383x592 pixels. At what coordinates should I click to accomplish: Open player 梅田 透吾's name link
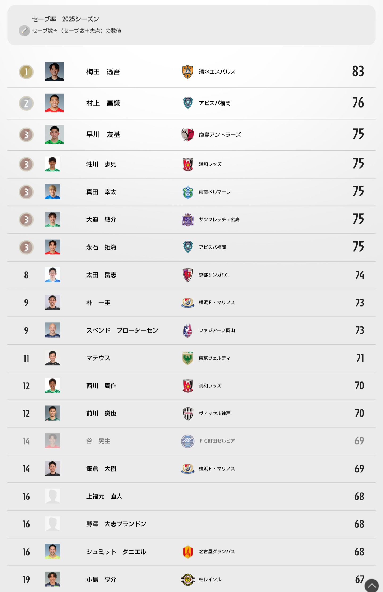pyautogui.click(x=103, y=72)
